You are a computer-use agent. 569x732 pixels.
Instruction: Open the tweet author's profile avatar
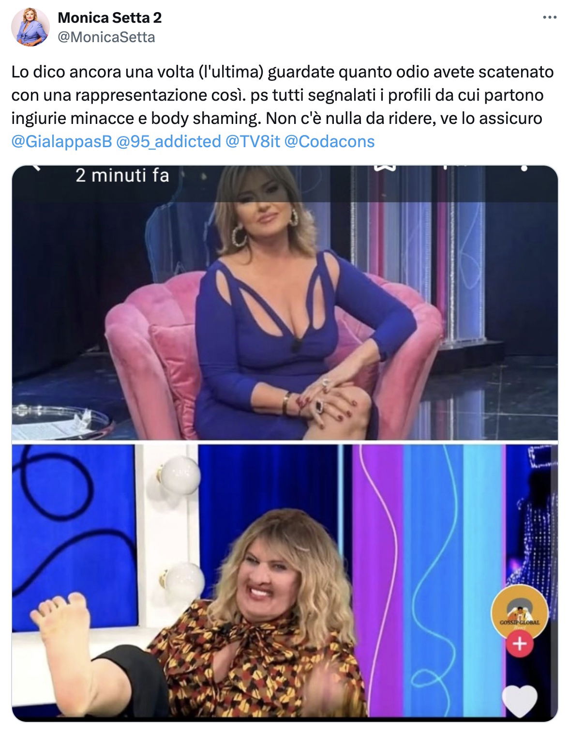pos(30,27)
